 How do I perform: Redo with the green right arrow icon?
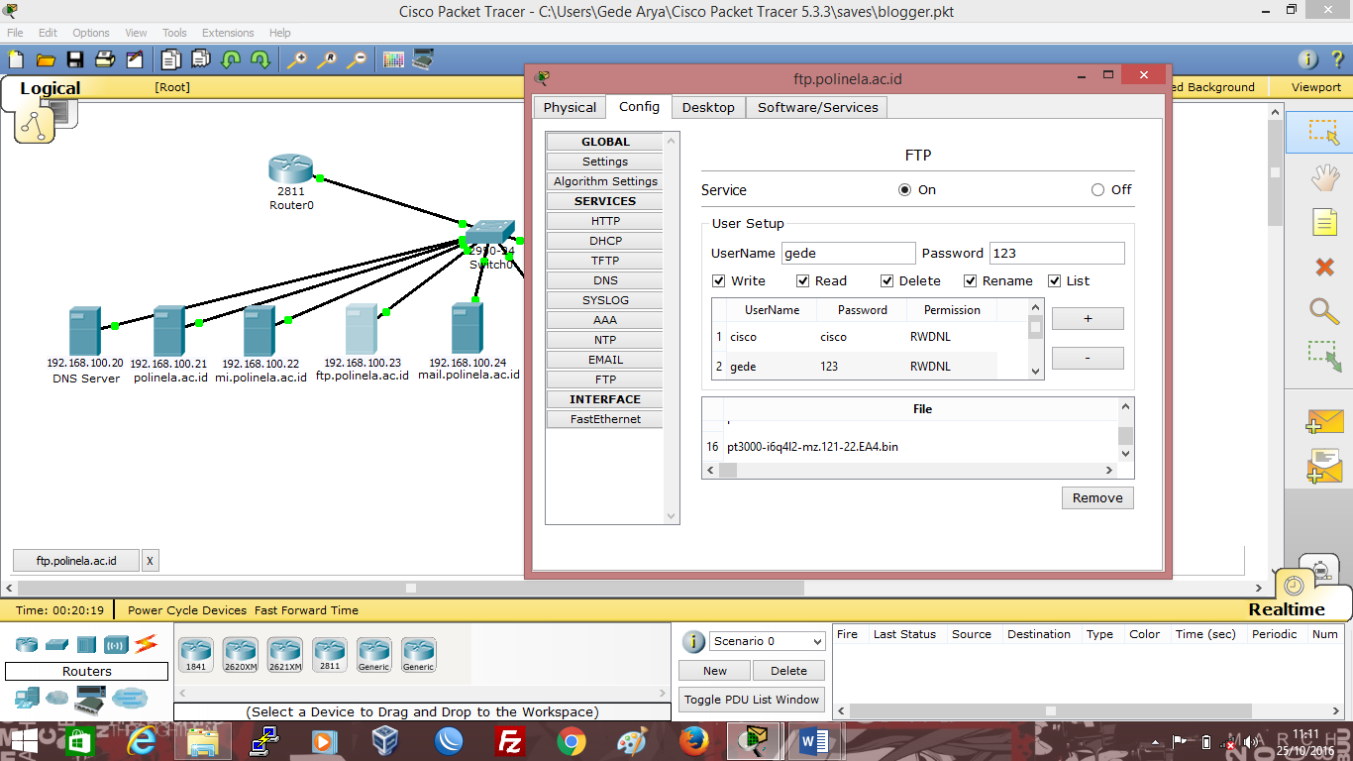[x=260, y=59]
